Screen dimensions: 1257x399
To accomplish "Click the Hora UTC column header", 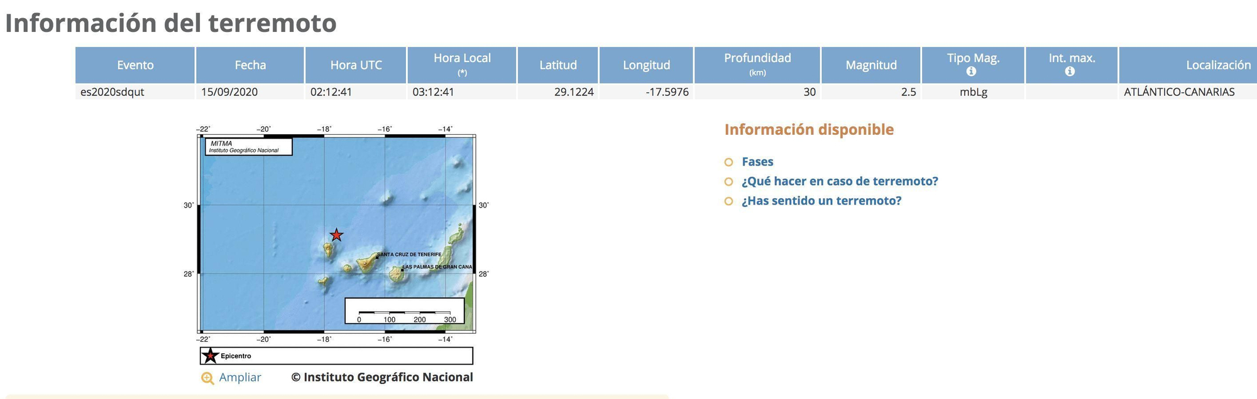I will point(356,65).
